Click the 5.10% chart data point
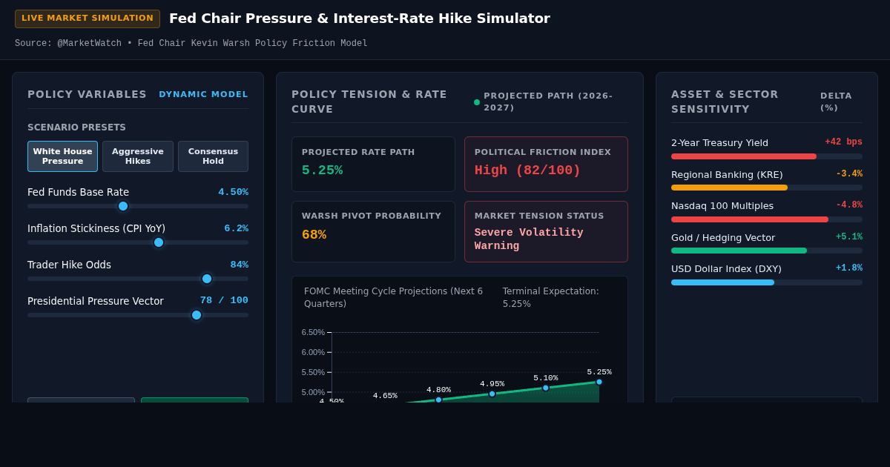890x467 pixels. pos(546,388)
